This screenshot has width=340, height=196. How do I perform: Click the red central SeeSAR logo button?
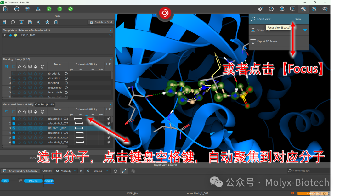[165, 13]
